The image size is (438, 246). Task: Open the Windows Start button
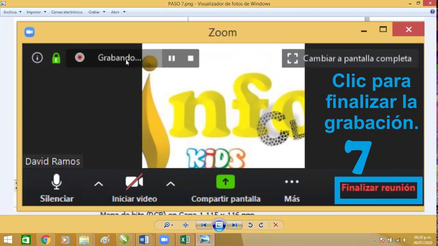8,240
